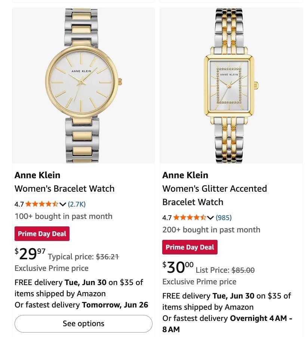Viewport: 305px width, 337px height.
Task: Click the See options button
Action: point(83,324)
